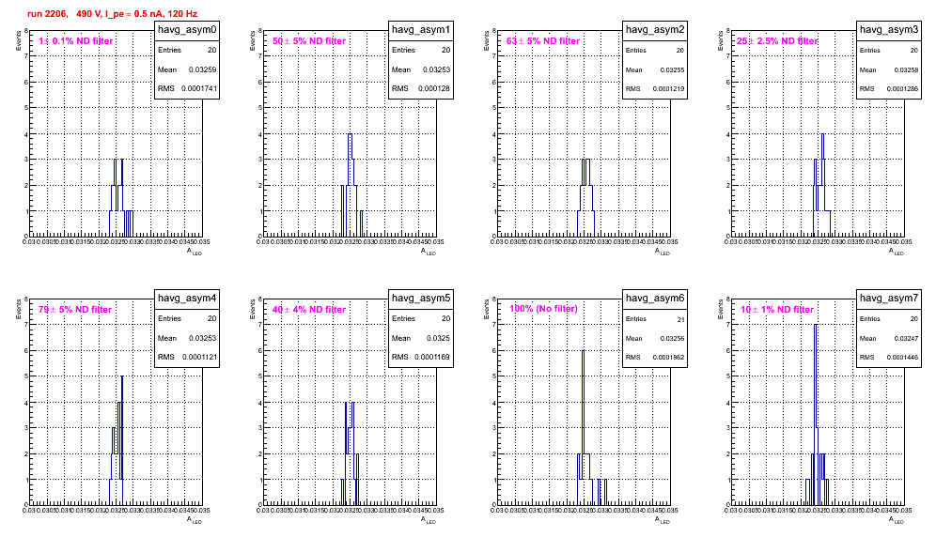
Task: Click RMS 0.0001862 in havg_asym6 stats
Action: [x=655, y=358]
